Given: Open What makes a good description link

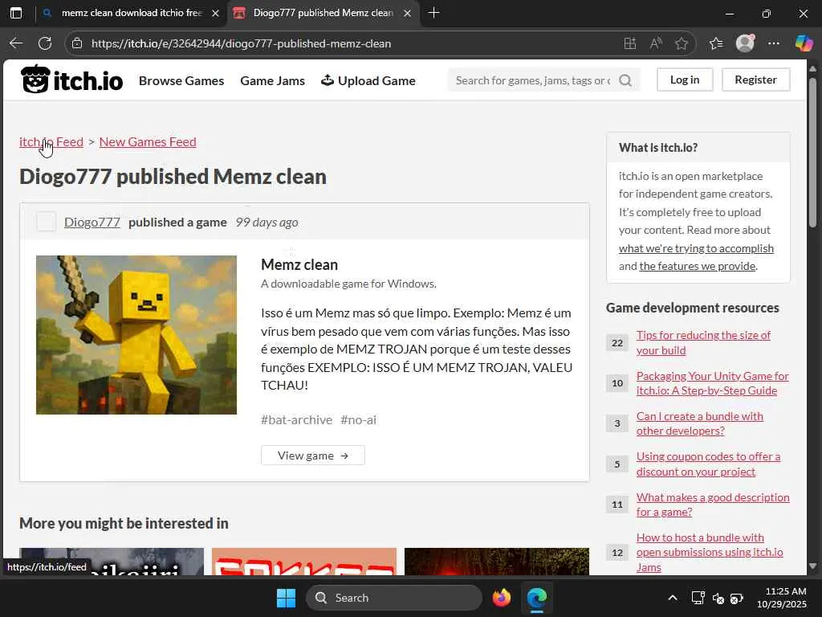Looking at the screenshot, I should tap(713, 505).
